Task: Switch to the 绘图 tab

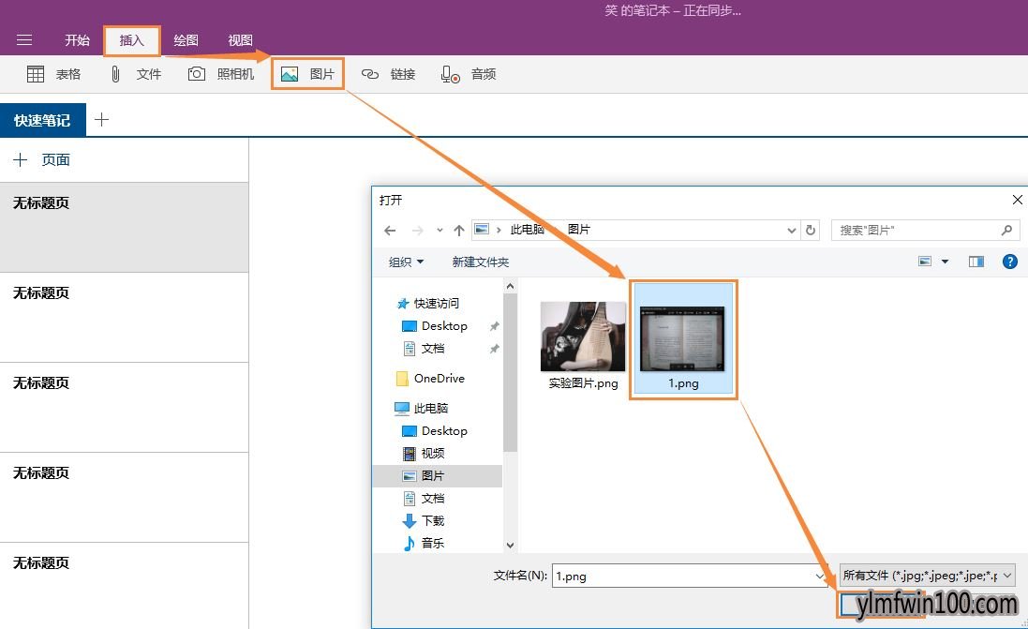Action: tap(186, 40)
